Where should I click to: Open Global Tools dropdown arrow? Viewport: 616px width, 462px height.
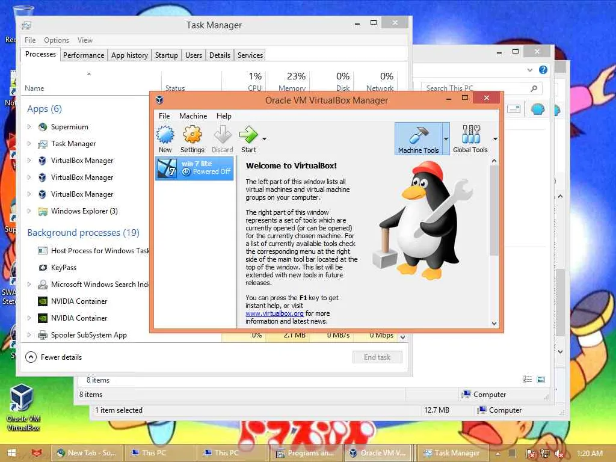[495, 139]
